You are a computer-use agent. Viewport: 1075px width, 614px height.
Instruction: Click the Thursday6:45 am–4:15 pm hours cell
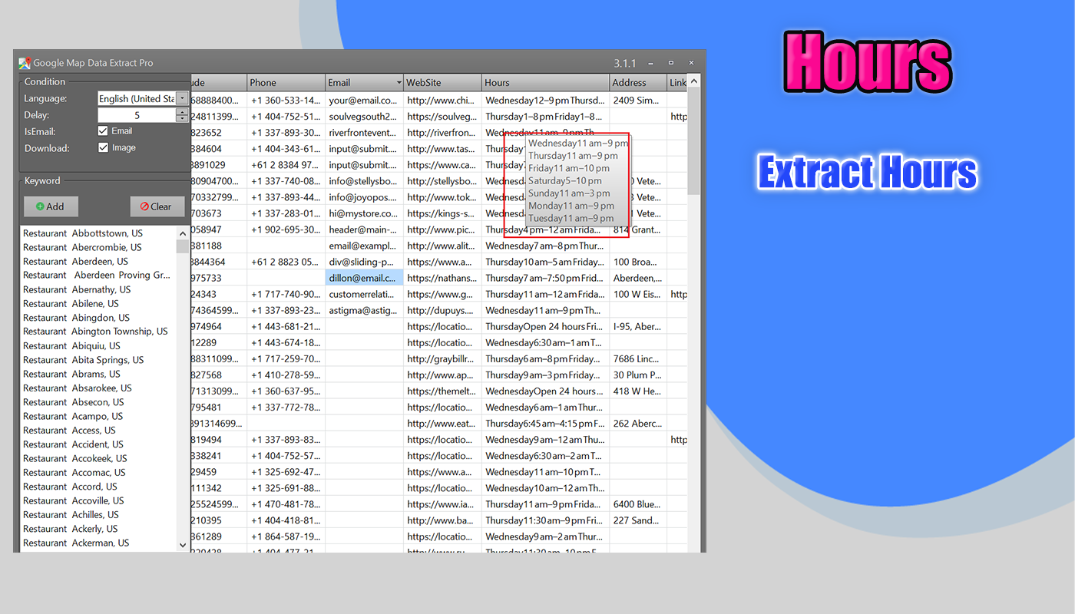pos(545,423)
